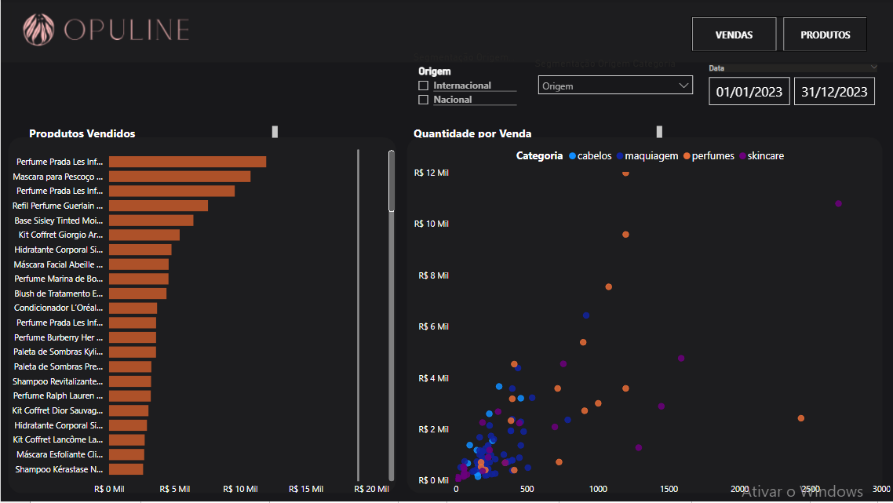893x503 pixels.
Task: Click the maquiagem legend color dot
Action: click(x=620, y=156)
